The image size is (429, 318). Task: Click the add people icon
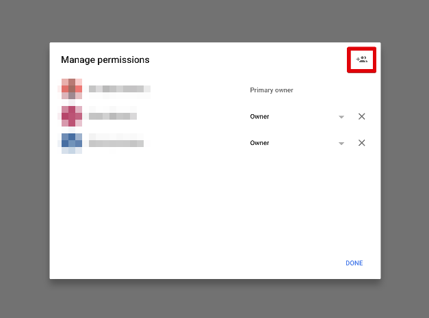coord(362,59)
